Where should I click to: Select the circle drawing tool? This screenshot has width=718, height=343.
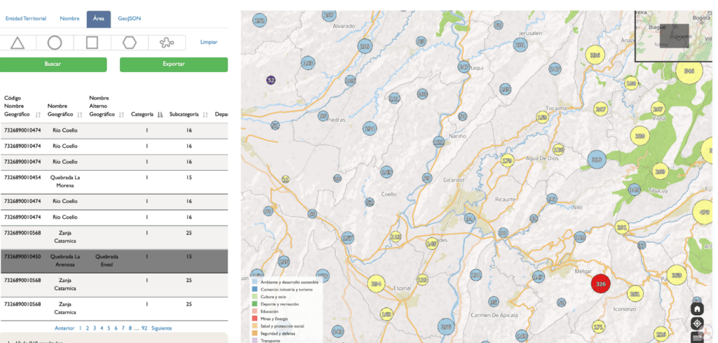pos(55,43)
